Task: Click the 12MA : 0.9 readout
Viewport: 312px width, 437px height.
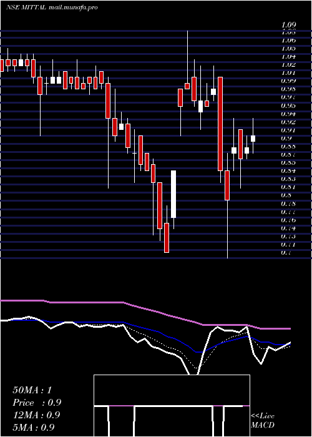Action: [x=36, y=415]
